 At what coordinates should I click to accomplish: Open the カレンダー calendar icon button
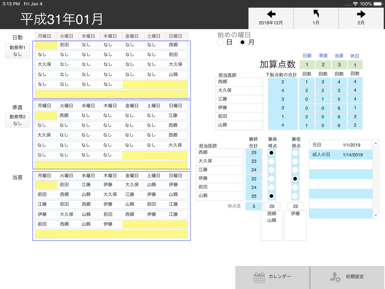coord(259,277)
